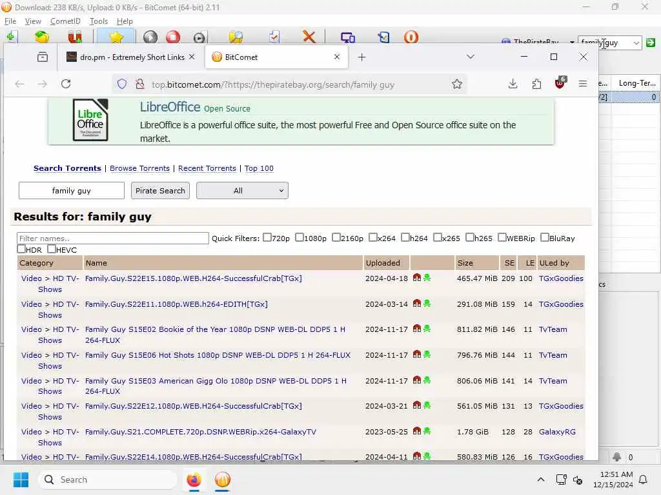
Task: Click the magnet link icon in BitComet toolbar
Action: coord(75,37)
